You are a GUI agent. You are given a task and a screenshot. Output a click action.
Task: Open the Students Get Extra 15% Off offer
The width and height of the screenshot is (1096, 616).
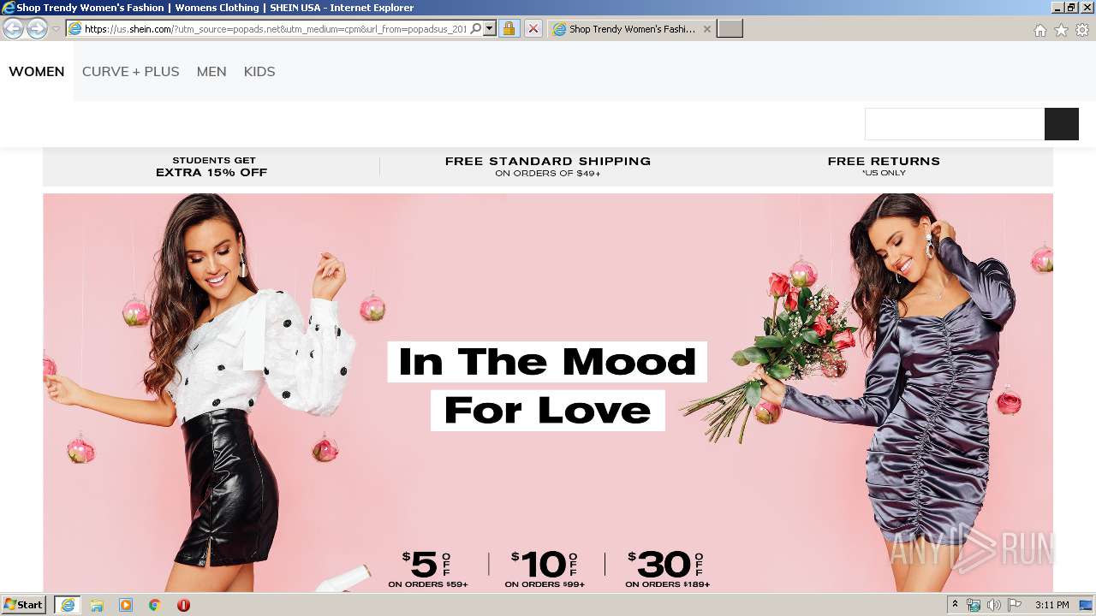point(211,167)
